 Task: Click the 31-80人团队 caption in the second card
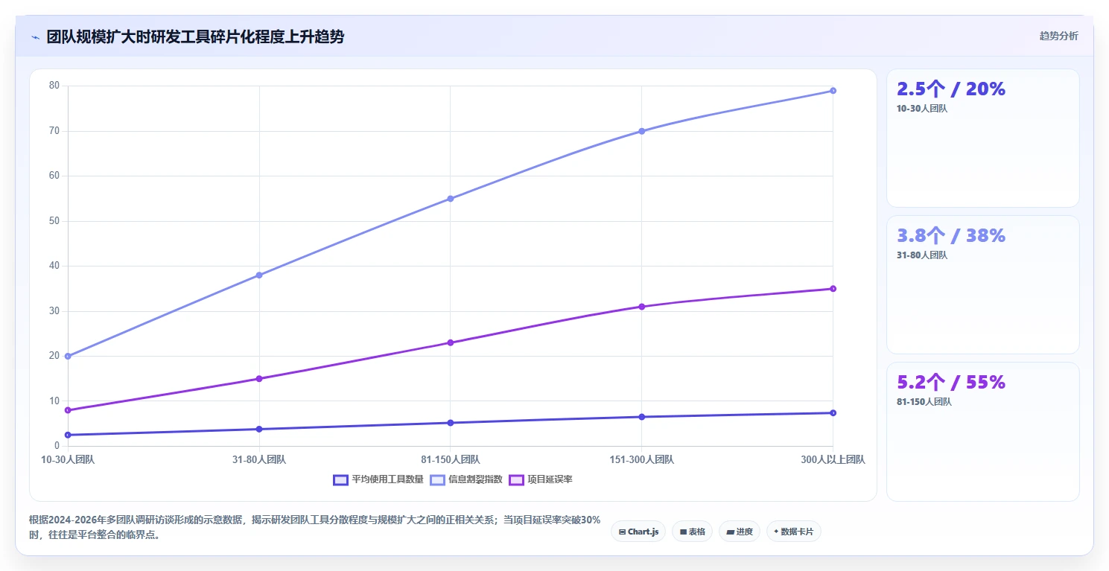[x=922, y=255]
